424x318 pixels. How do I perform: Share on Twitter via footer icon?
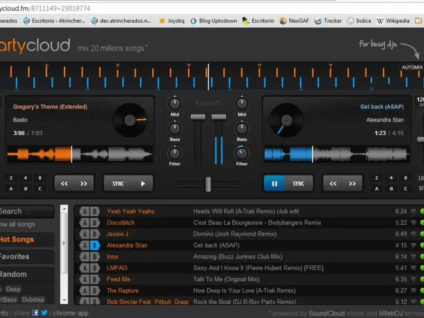[45, 313]
